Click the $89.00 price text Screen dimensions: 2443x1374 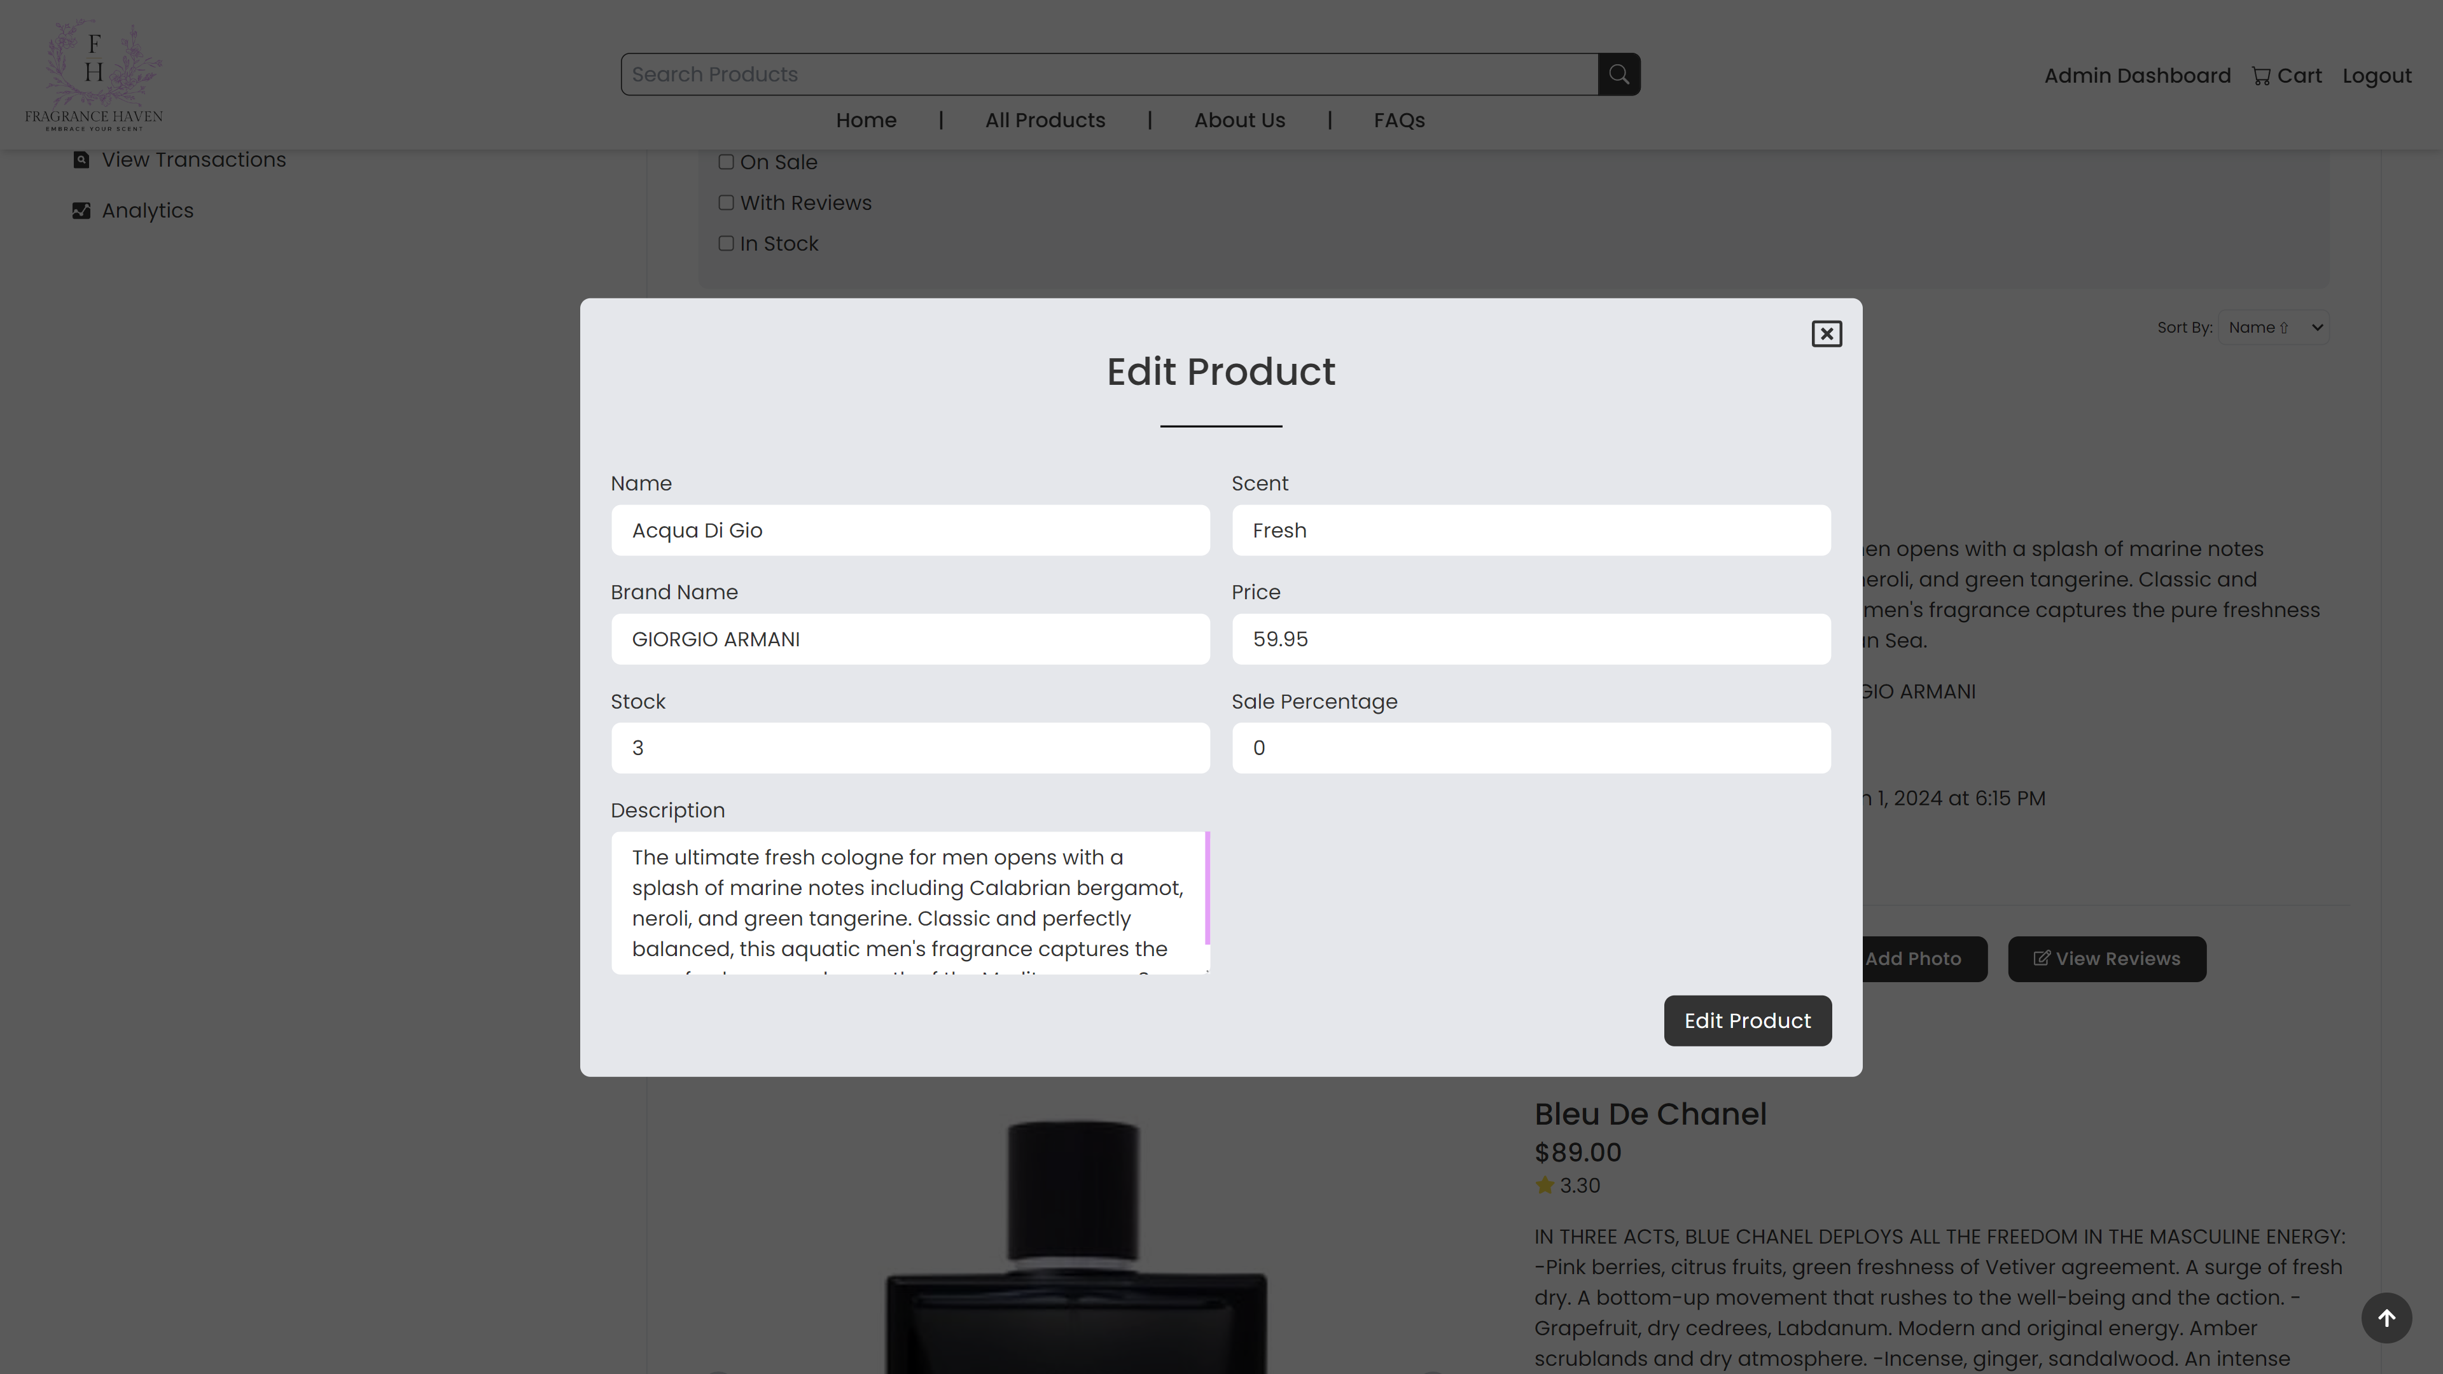(x=1578, y=1152)
